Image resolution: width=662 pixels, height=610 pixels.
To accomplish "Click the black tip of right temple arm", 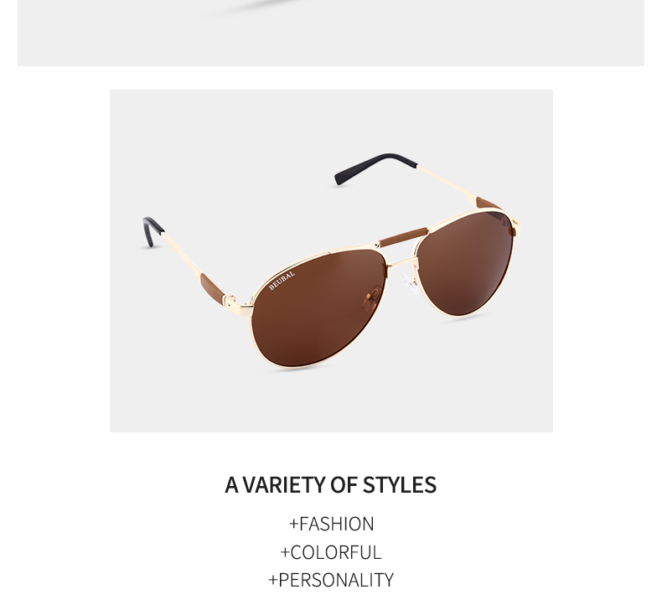I will (375, 168).
